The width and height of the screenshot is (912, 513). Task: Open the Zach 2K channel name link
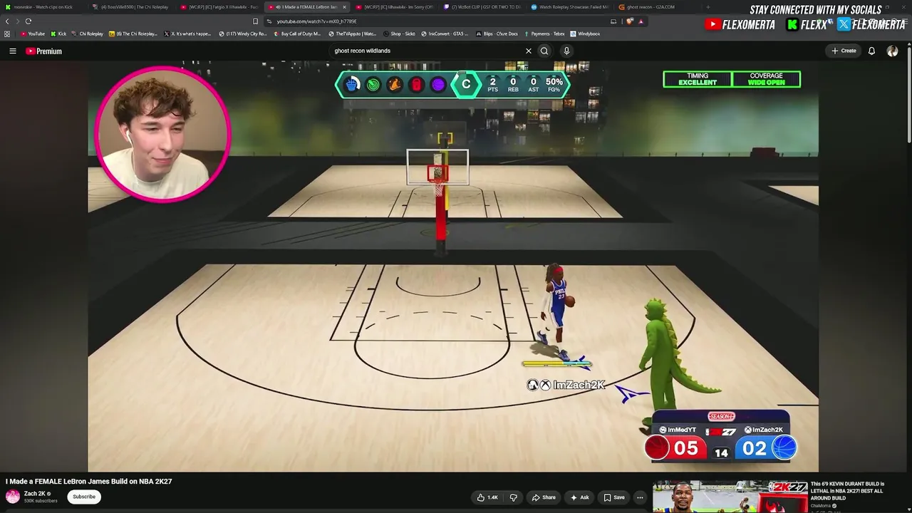tap(35, 493)
